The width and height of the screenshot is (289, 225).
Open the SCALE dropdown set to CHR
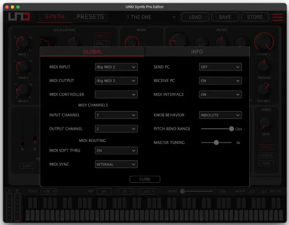(x=48, y=191)
